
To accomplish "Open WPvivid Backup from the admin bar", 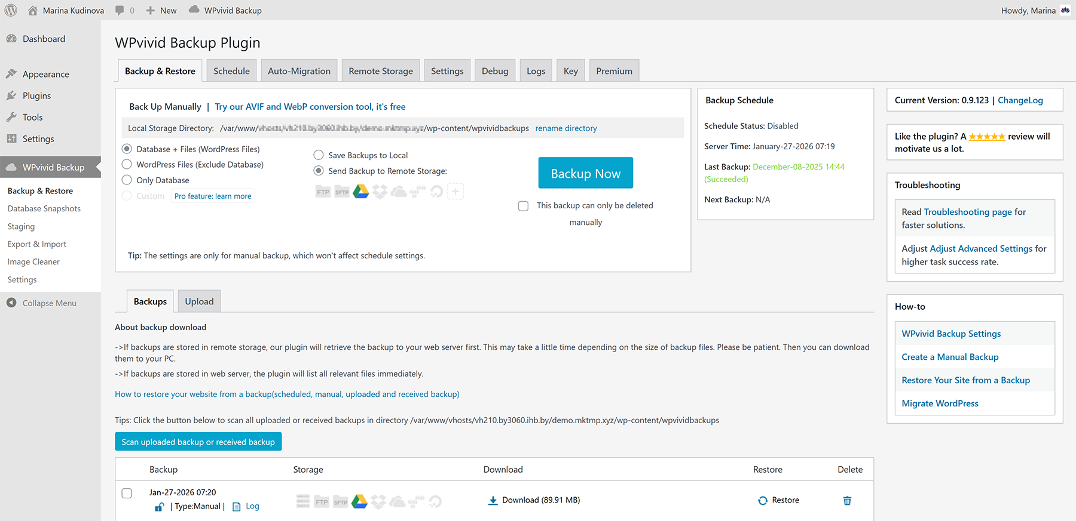I will coord(225,10).
